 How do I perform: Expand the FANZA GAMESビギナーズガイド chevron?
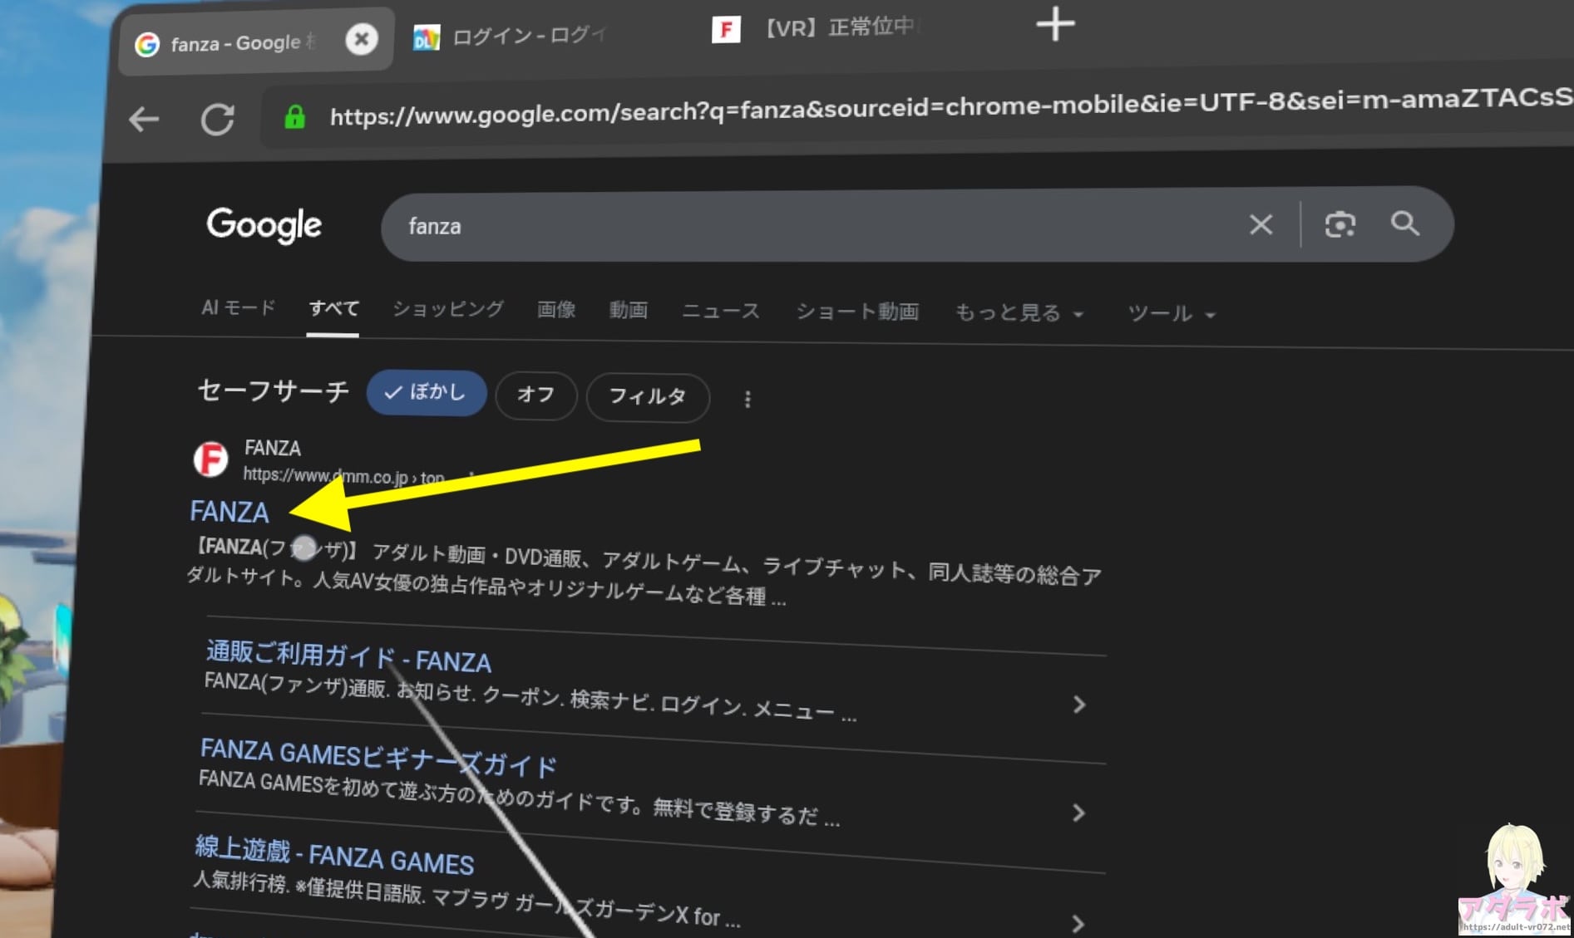1078,813
